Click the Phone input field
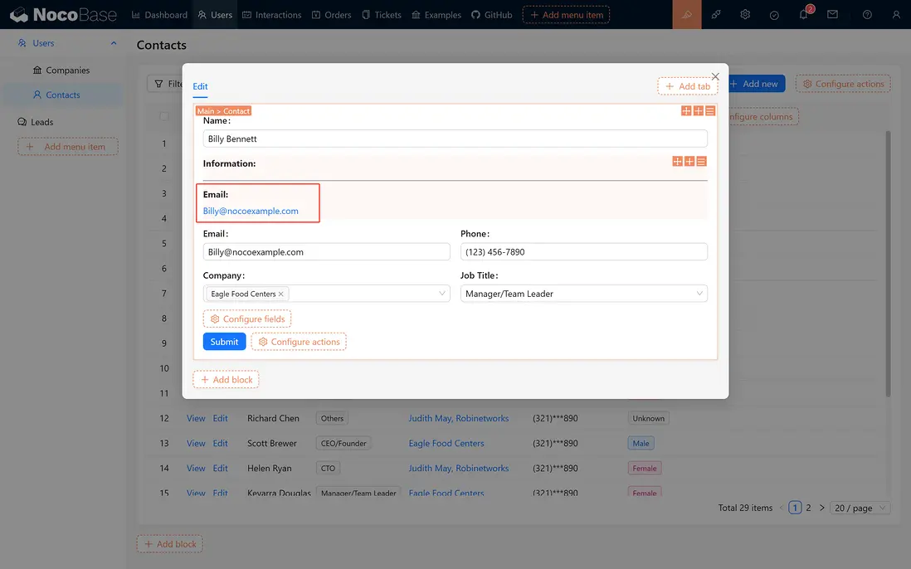This screenshot has width=911, height=569. coord(584,252)
